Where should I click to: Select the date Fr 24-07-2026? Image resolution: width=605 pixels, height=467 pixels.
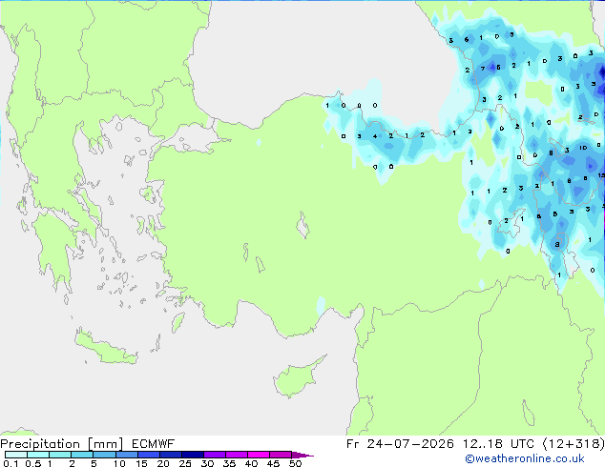click(400, 444)
